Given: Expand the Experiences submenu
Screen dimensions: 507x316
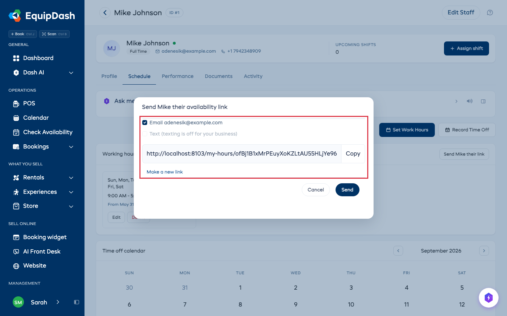Looking at the screenshot, I should tap(71, 192).
